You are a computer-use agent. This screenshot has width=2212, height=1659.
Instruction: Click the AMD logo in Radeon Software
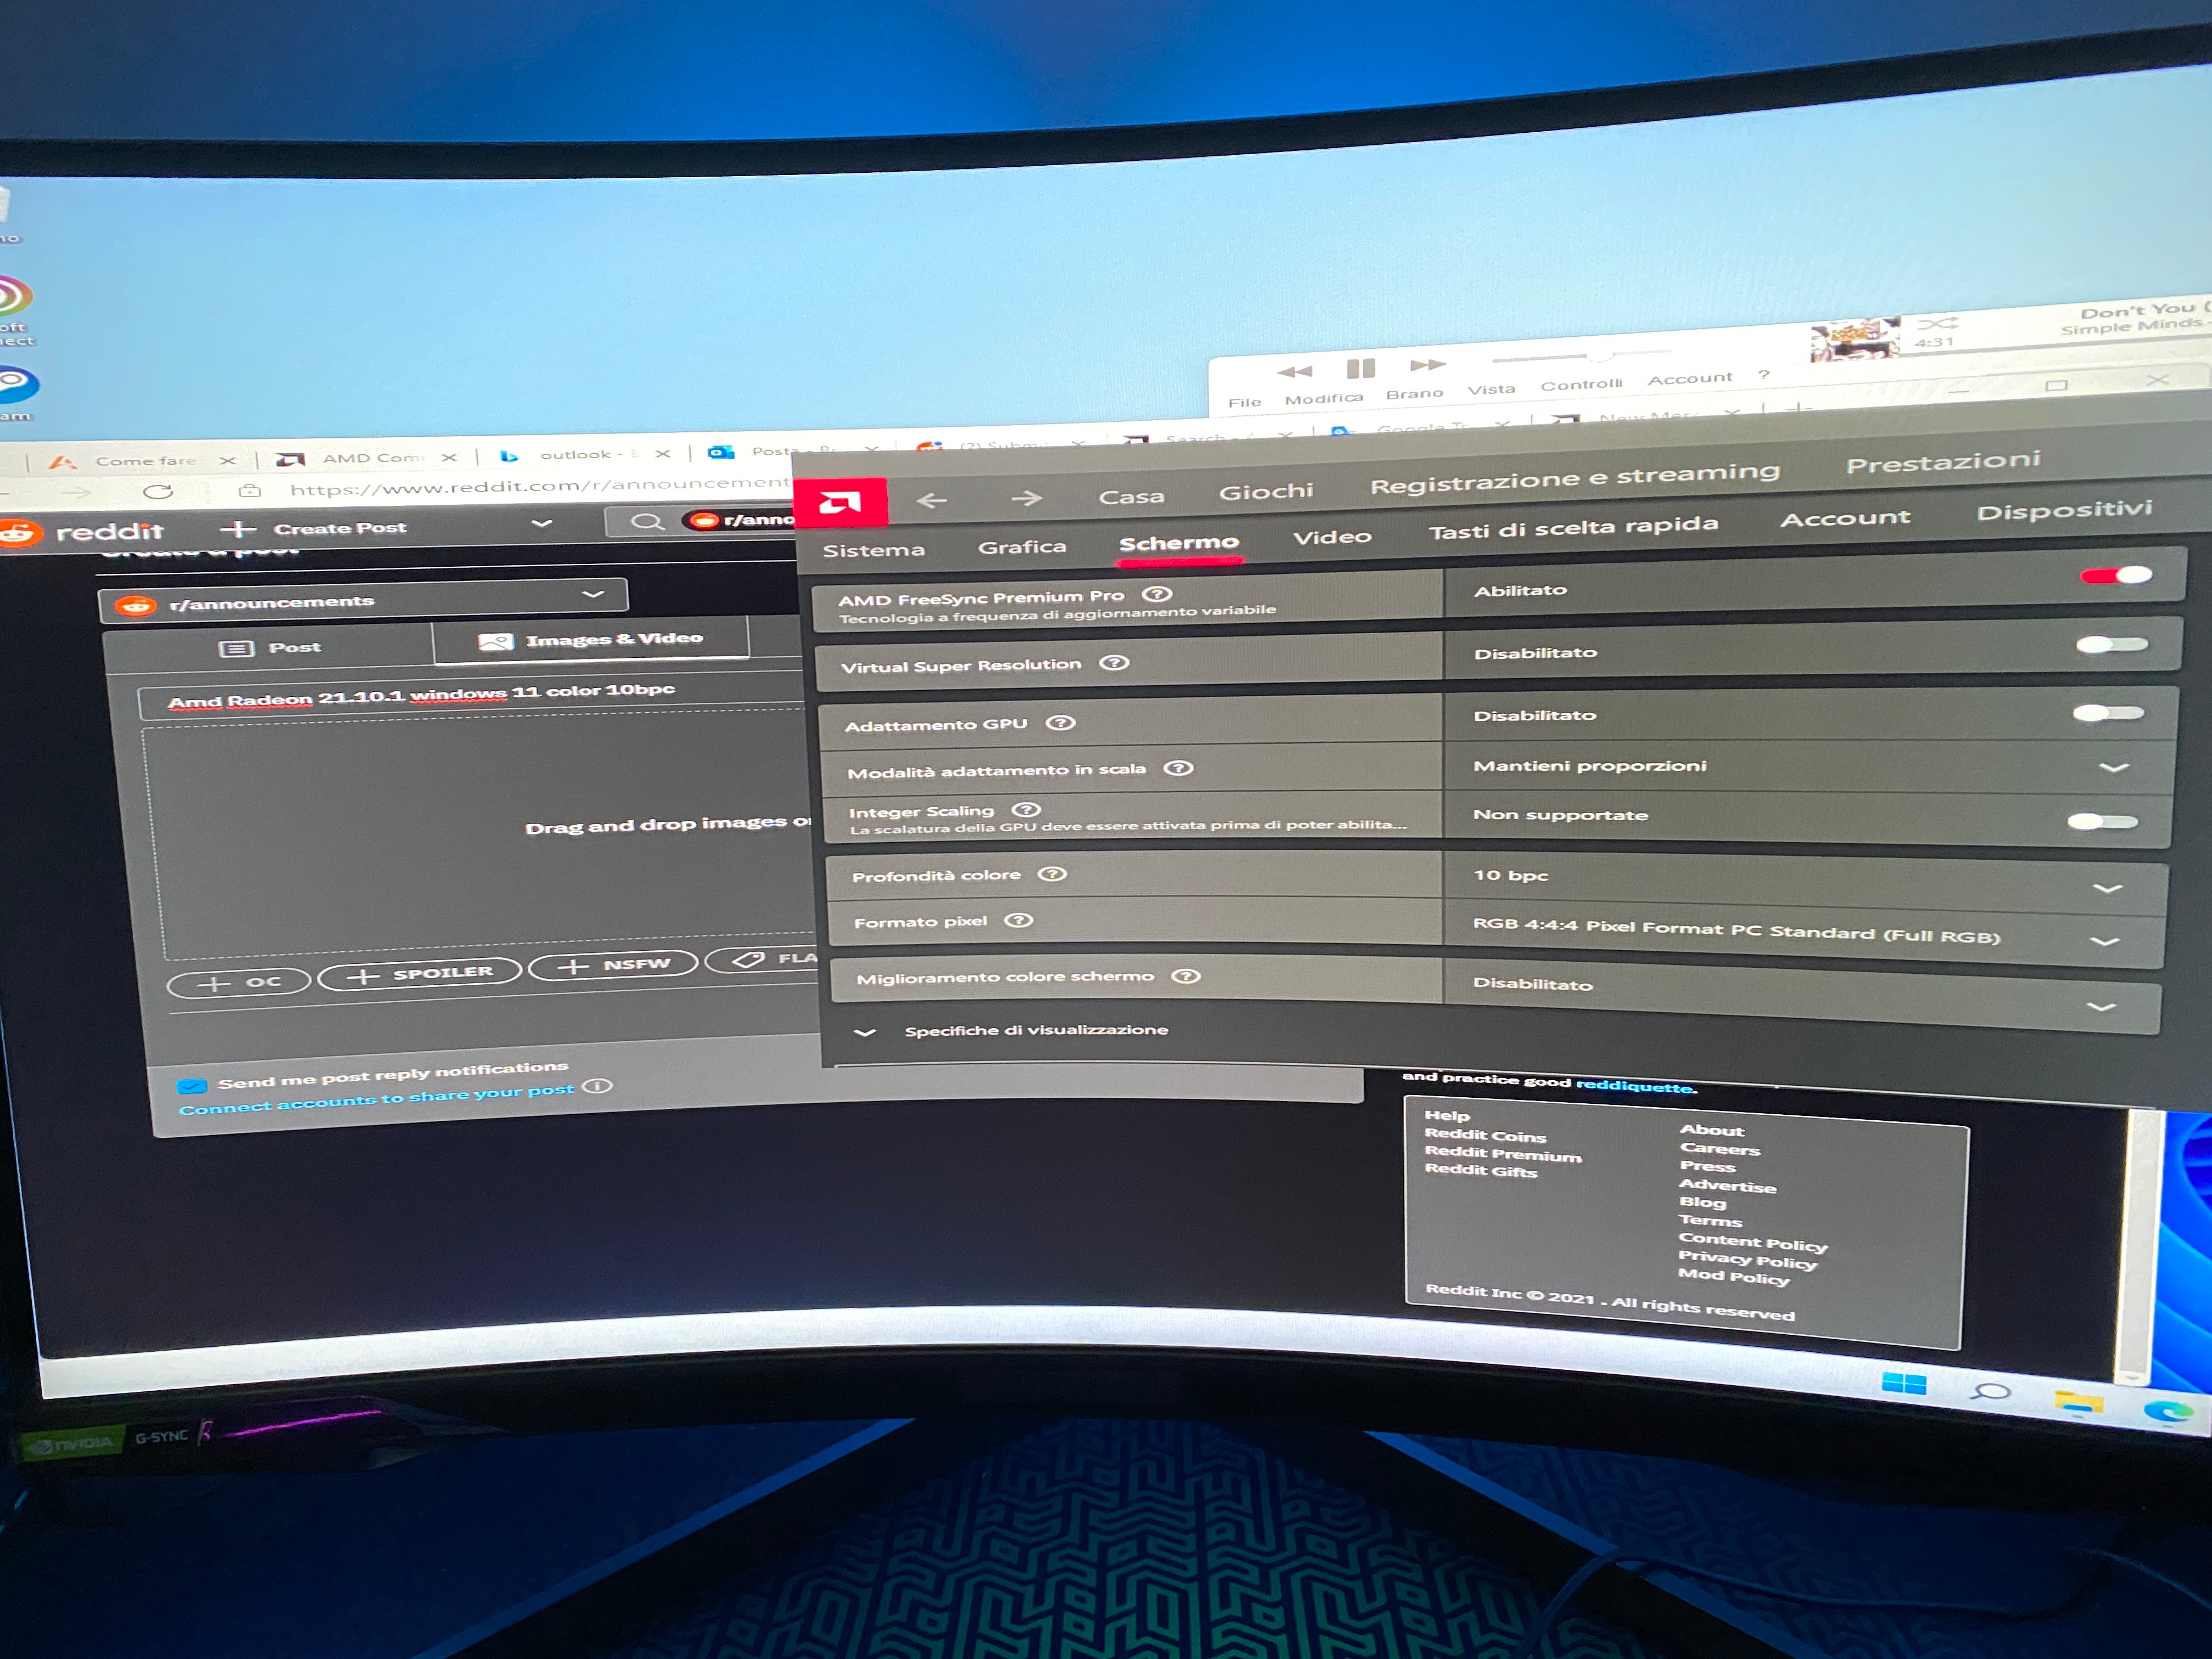click(x=840, y=502)
